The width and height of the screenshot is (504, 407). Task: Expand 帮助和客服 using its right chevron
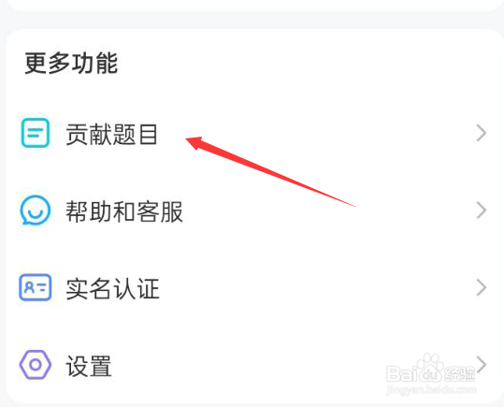482,211
